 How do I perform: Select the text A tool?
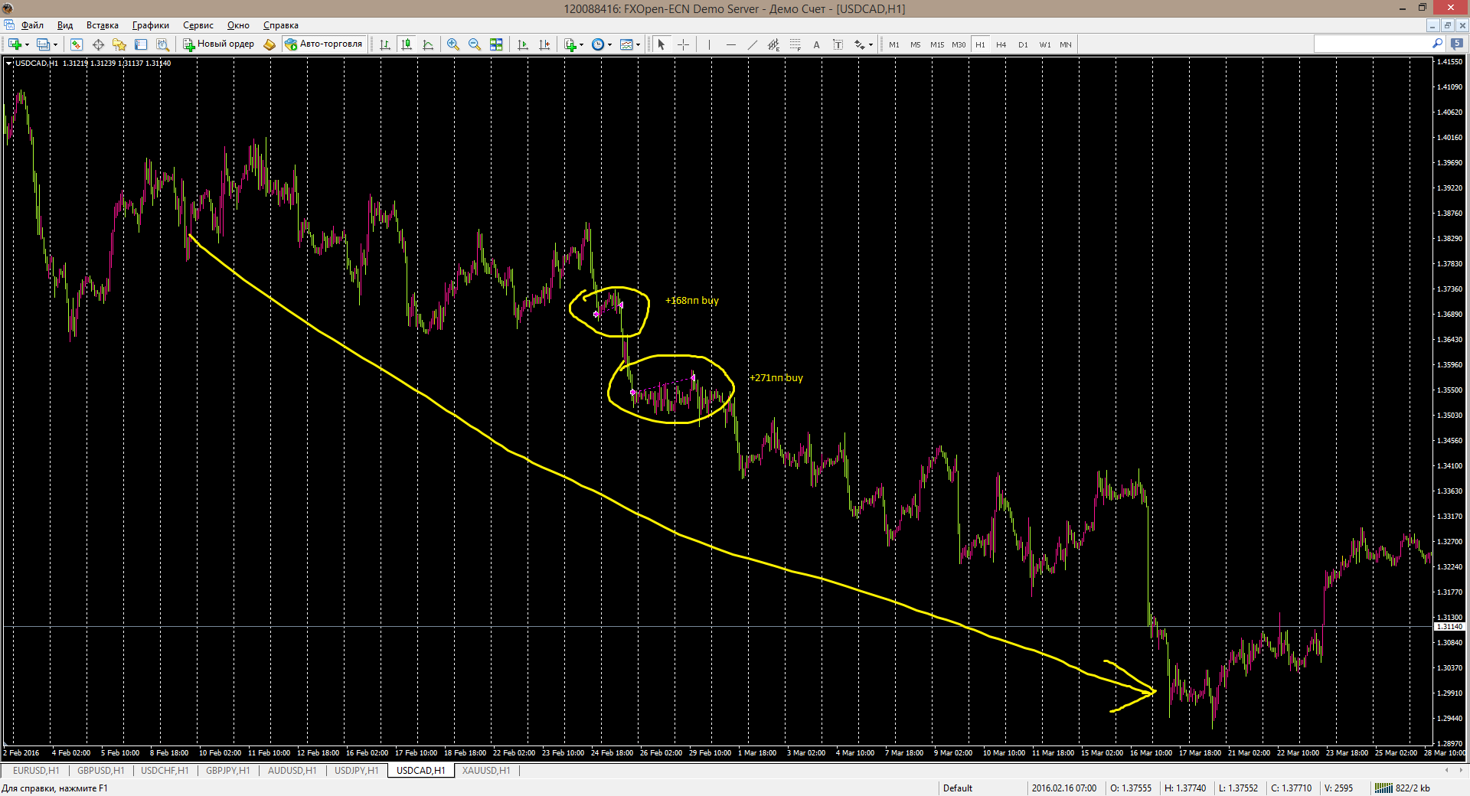(816, 44)
